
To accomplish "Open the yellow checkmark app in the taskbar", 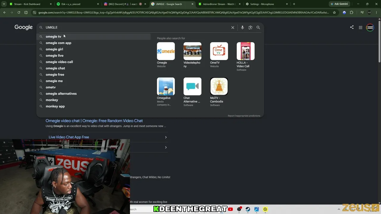I will [x=265, y=209].
